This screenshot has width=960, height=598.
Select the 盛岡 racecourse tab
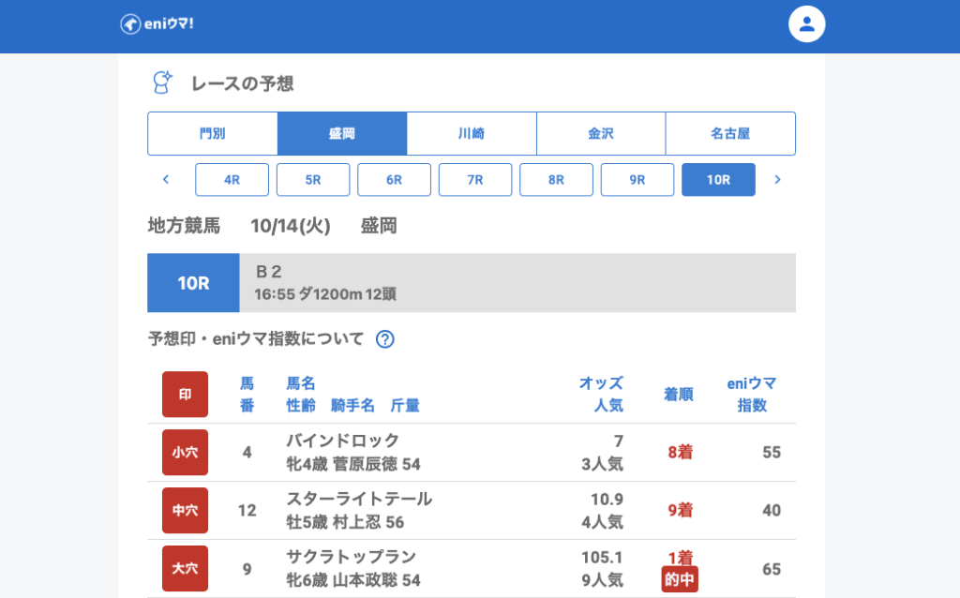[x=342, y=133]
